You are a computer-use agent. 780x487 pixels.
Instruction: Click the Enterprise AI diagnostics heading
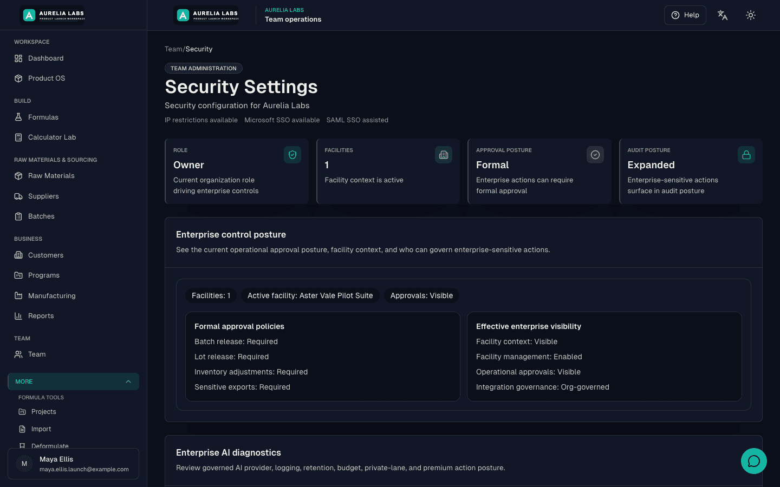(x=229, y=452)
